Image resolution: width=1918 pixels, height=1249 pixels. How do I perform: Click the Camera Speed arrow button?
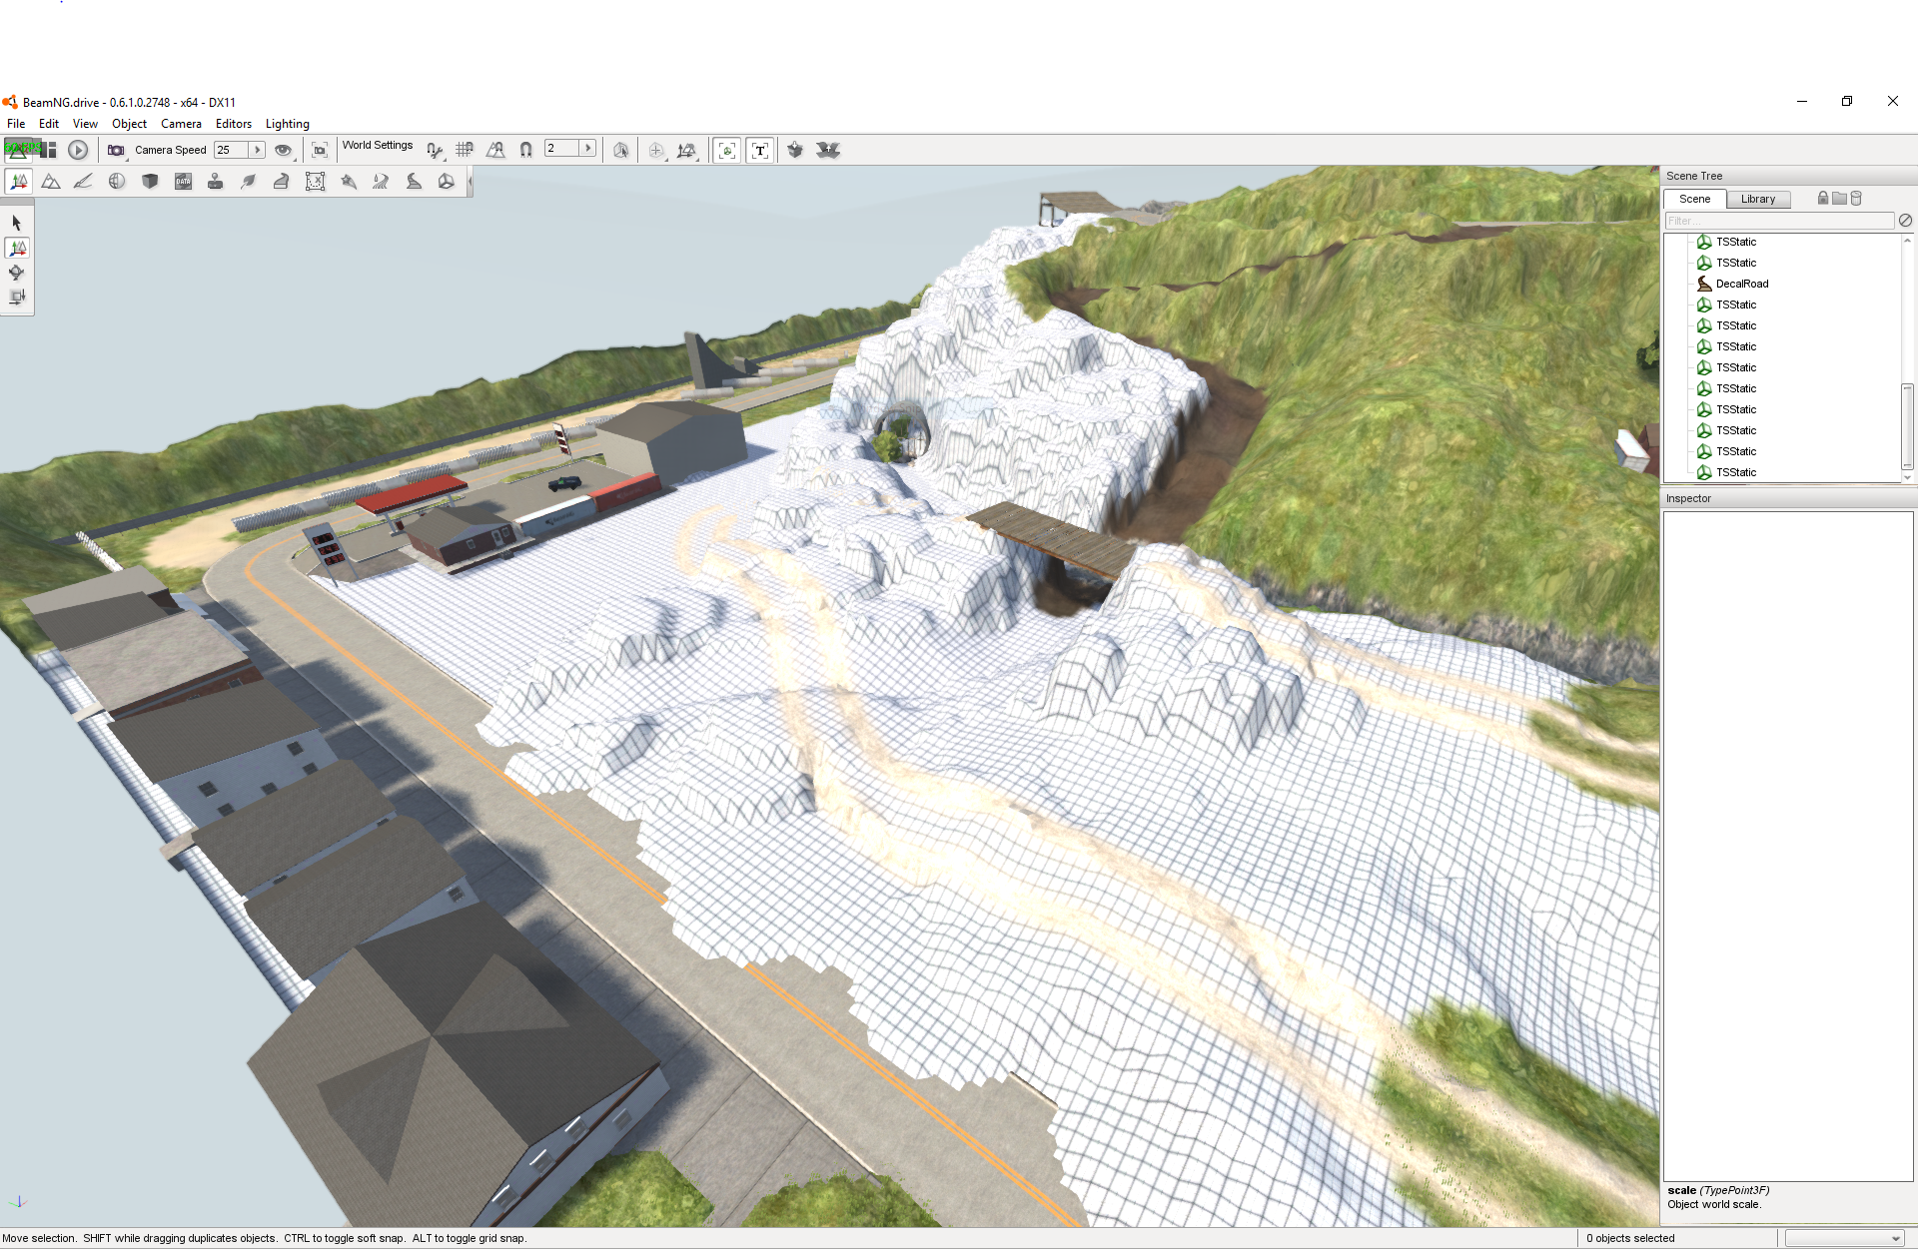[257, 150]
